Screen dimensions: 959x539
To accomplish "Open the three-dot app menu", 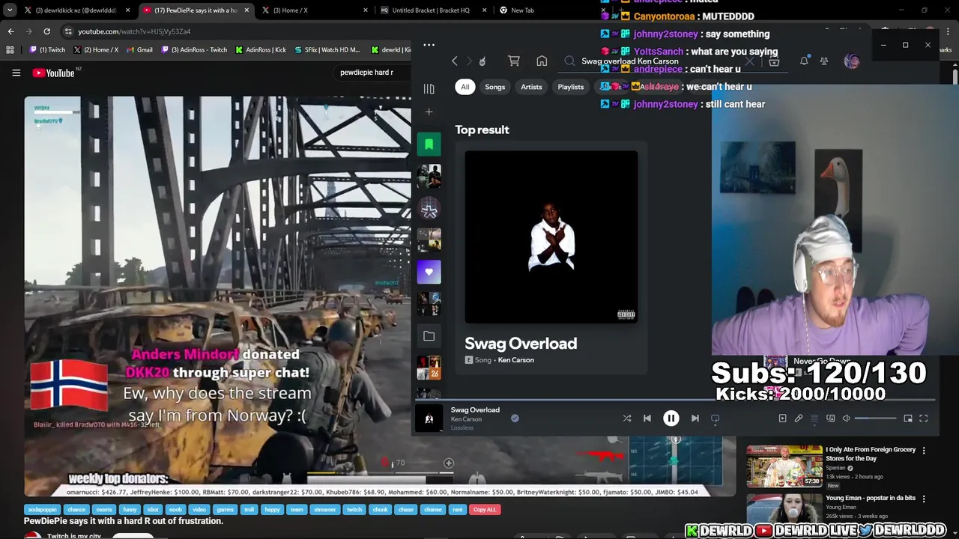I will point(429,45).
